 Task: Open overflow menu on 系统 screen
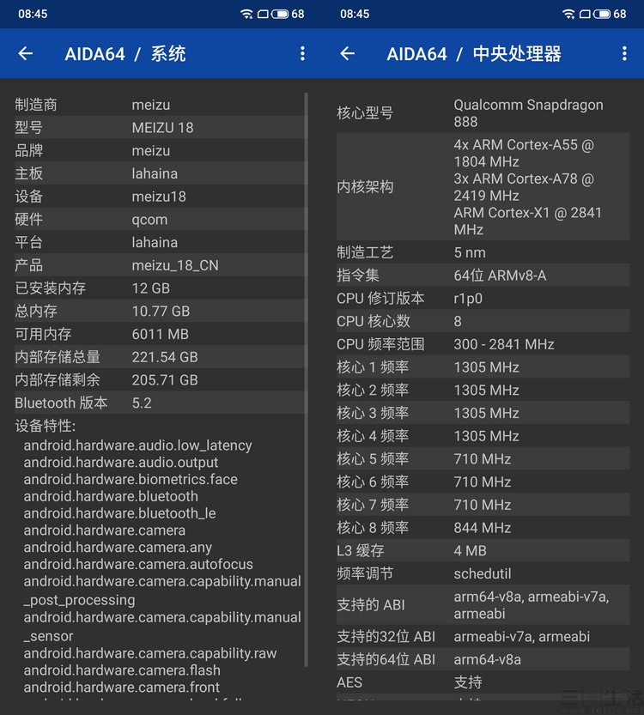pos(302,54)
